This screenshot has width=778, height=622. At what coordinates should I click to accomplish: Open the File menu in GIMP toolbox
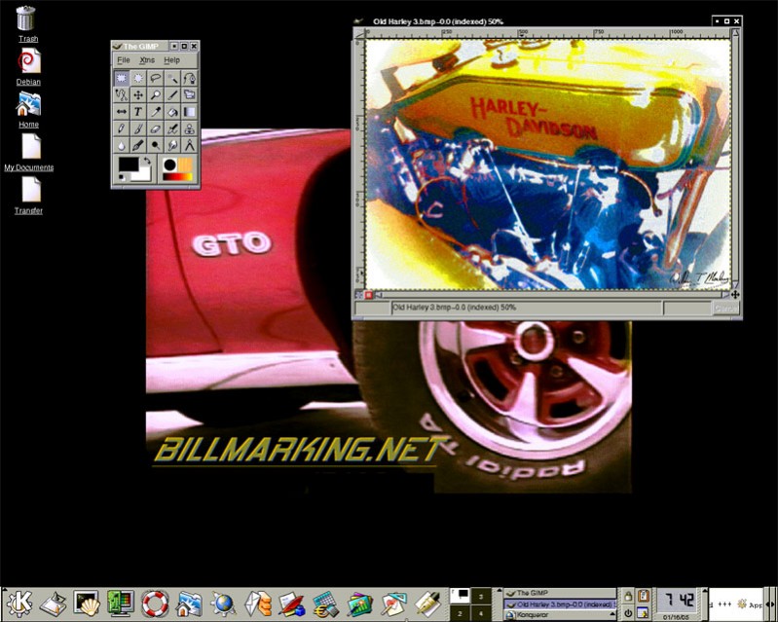click(124, 60)
